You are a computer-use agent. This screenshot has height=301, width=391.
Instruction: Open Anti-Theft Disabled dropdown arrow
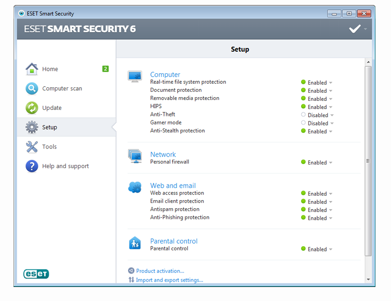[332, 115]
